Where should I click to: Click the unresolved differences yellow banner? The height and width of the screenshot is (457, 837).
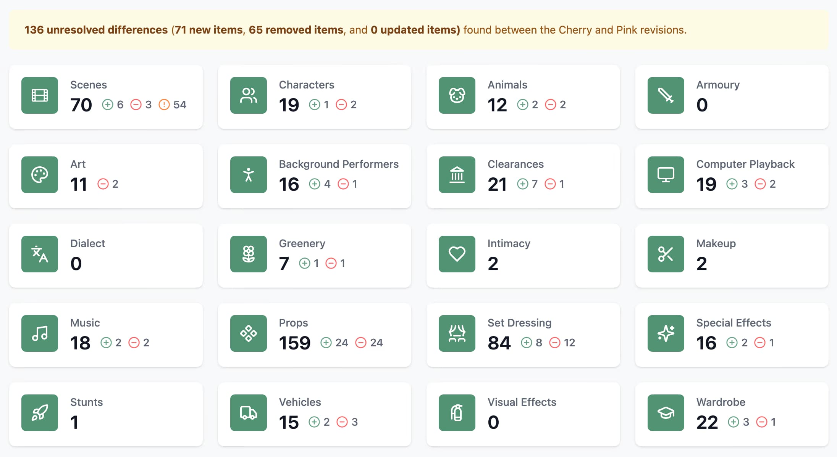(x=419, y=30)
